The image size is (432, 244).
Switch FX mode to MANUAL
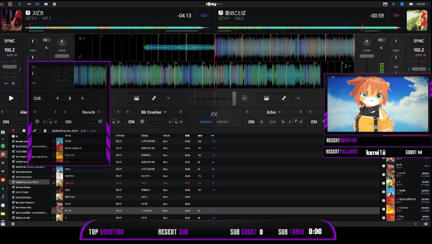pos(206,122)
